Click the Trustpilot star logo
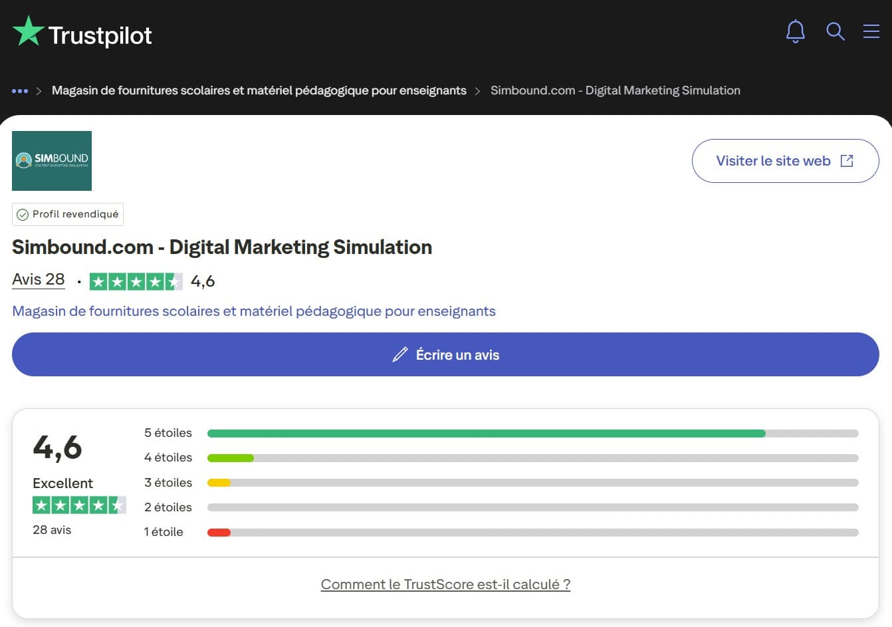 (x=28, y=31)
